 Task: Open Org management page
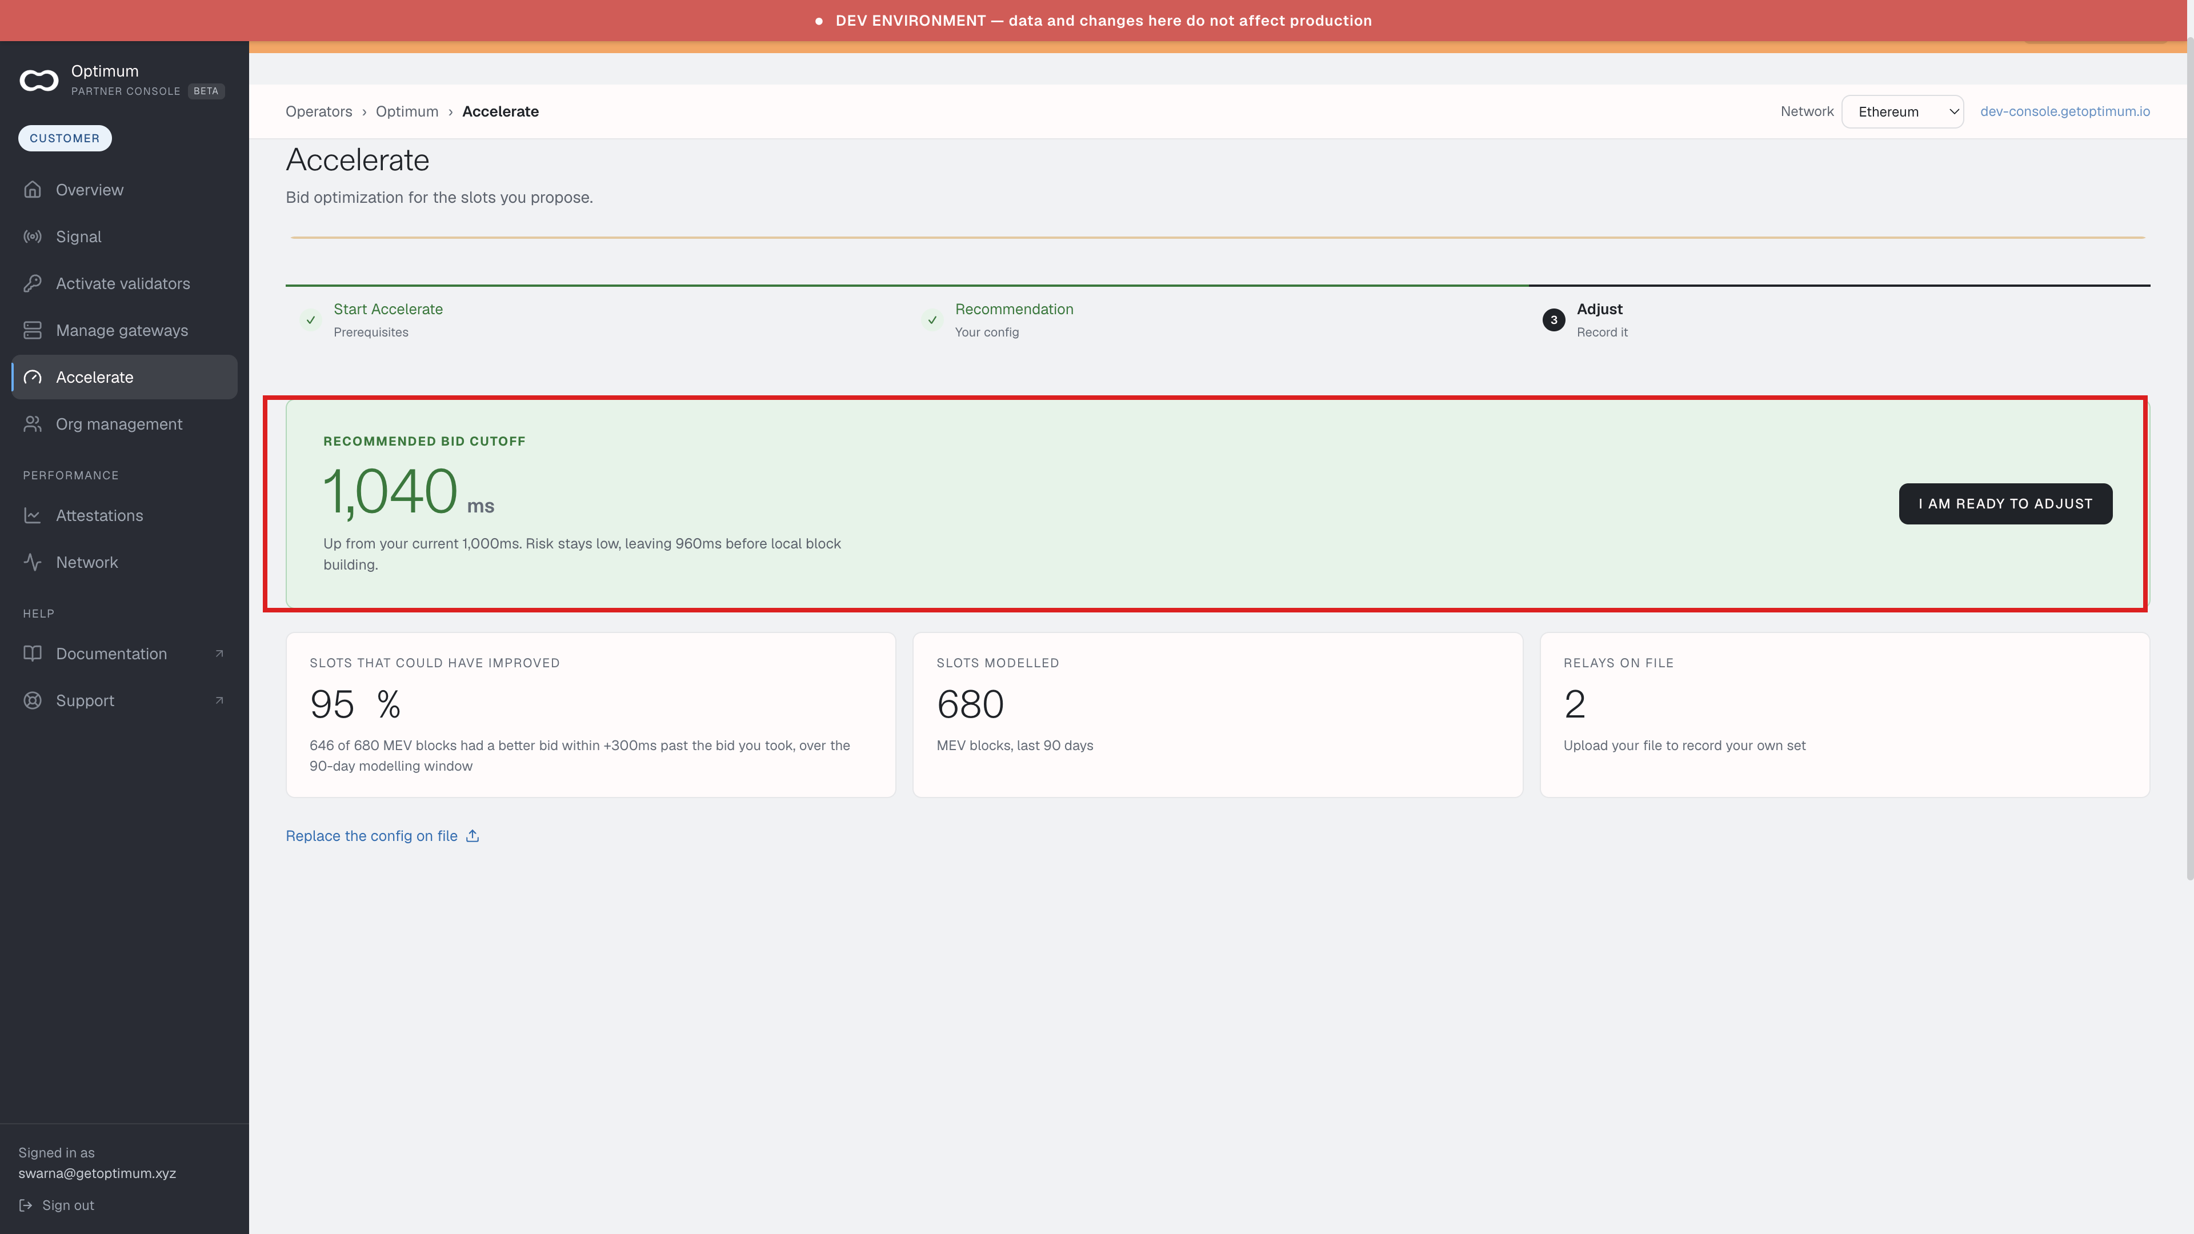[125, 423]
